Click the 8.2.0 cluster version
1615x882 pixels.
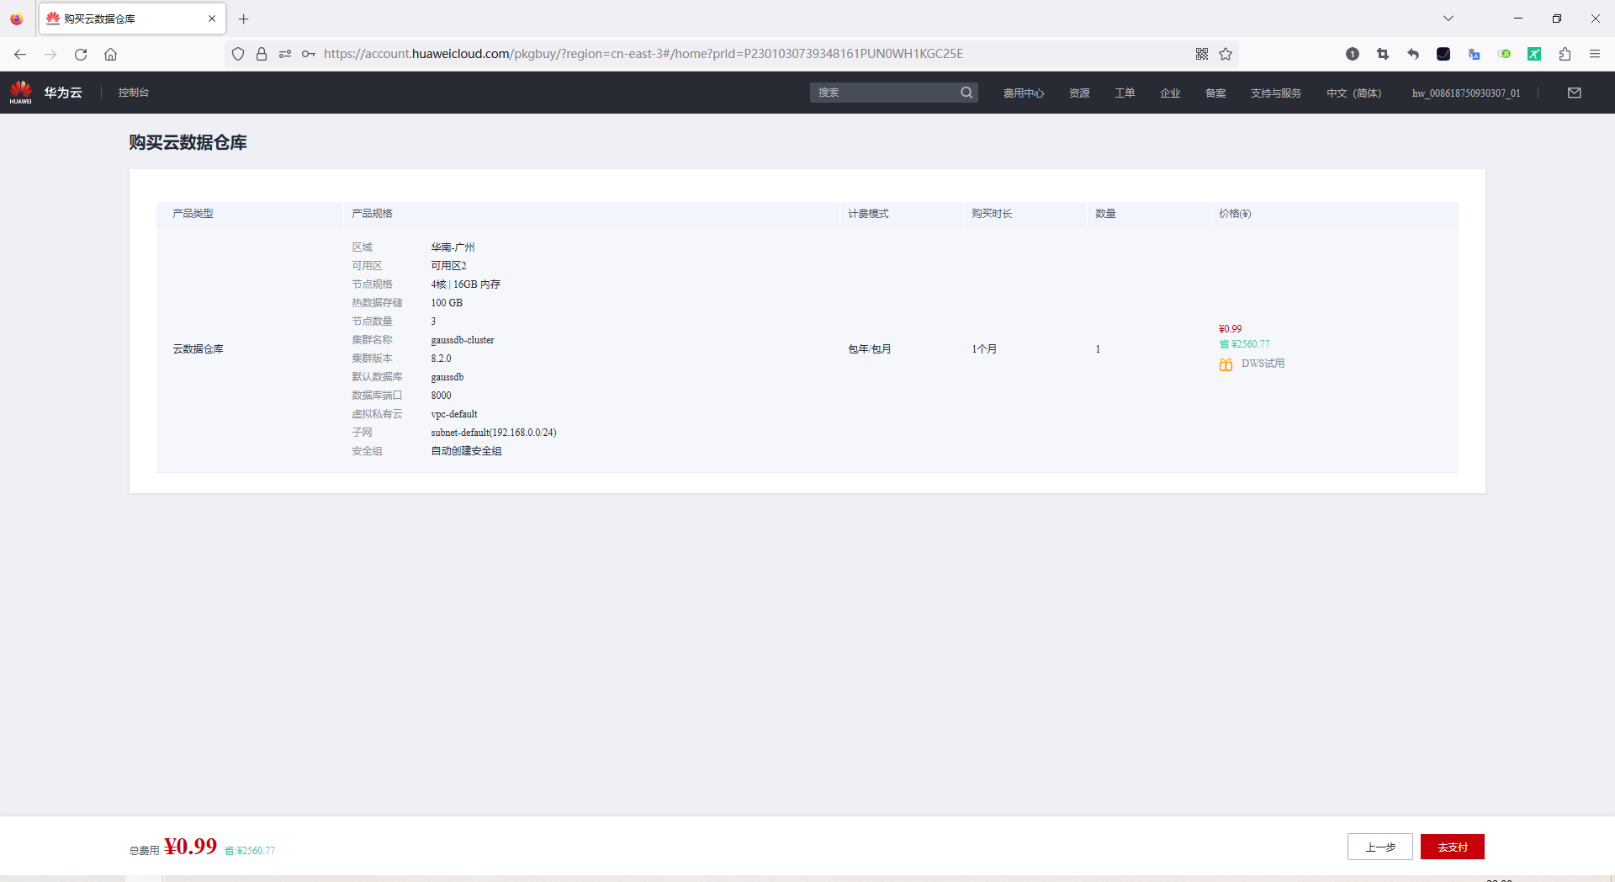click(441, 359)
